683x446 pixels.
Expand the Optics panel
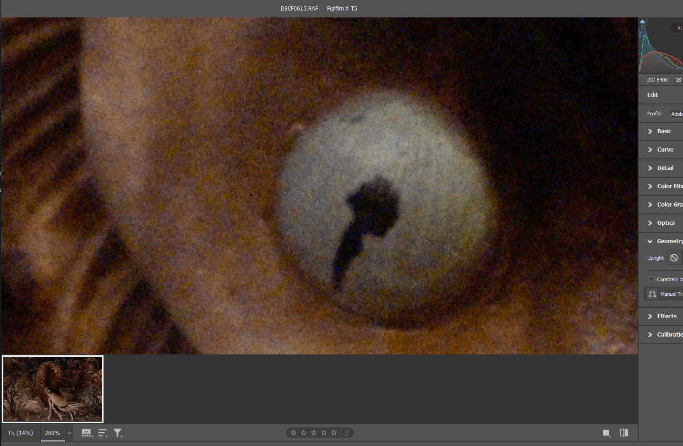[x=661, y=223]
